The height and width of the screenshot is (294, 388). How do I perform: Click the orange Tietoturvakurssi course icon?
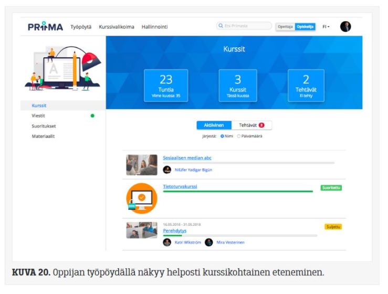pyautogui.click(x=141, y=197)
